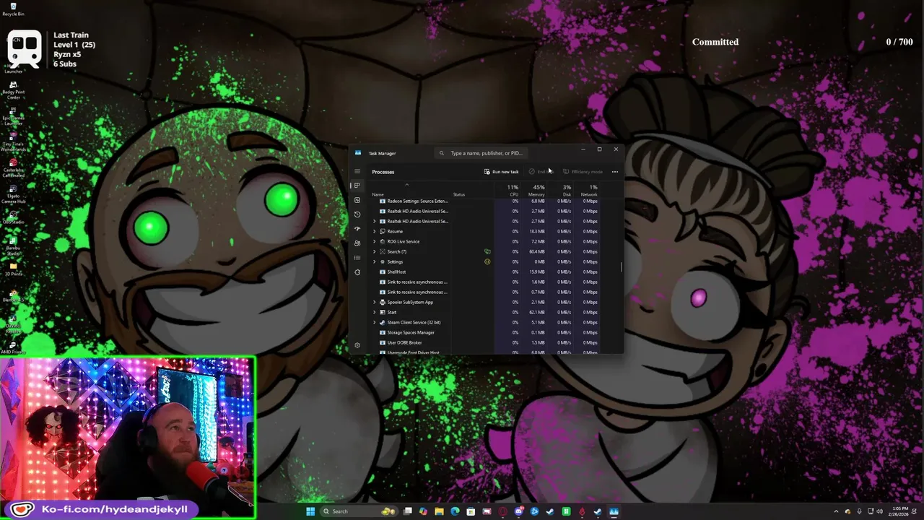Expand the Resume process group
The width and height of the screenshot is (924, 520).
(x=375, y=232)
